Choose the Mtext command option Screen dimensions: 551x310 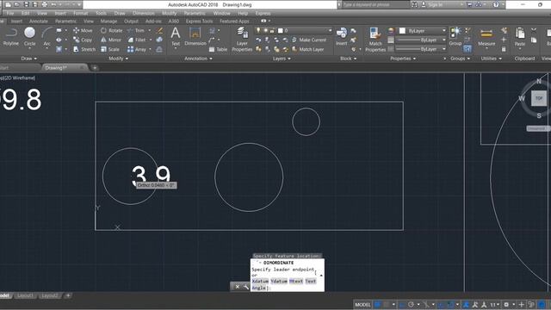coord(296,282)
